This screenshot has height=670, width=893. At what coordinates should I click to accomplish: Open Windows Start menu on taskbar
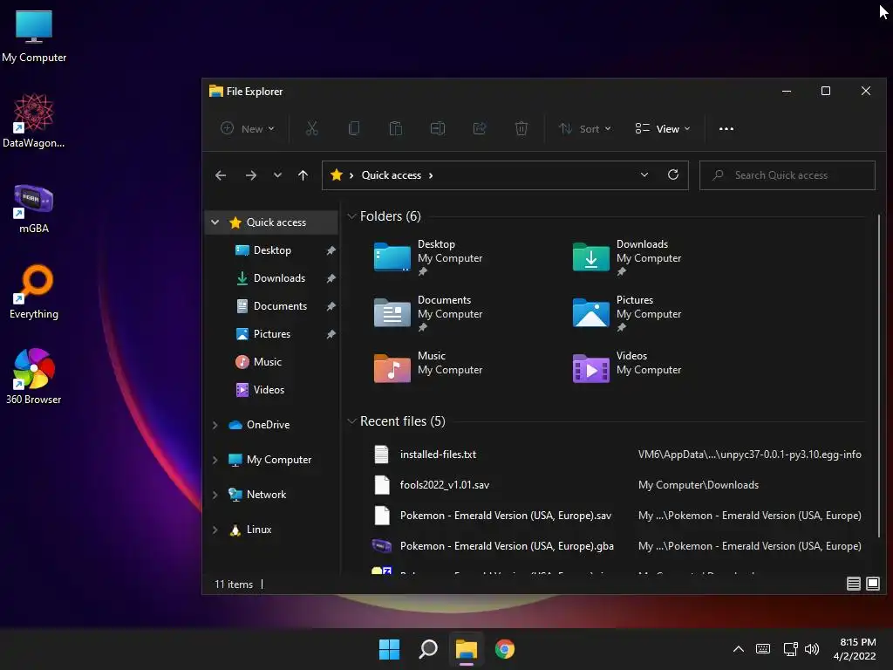(x=390, y=649)
